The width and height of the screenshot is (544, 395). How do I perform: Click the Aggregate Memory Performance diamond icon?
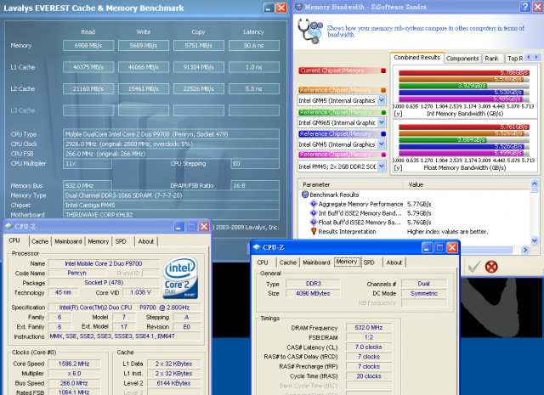[314, 204]
